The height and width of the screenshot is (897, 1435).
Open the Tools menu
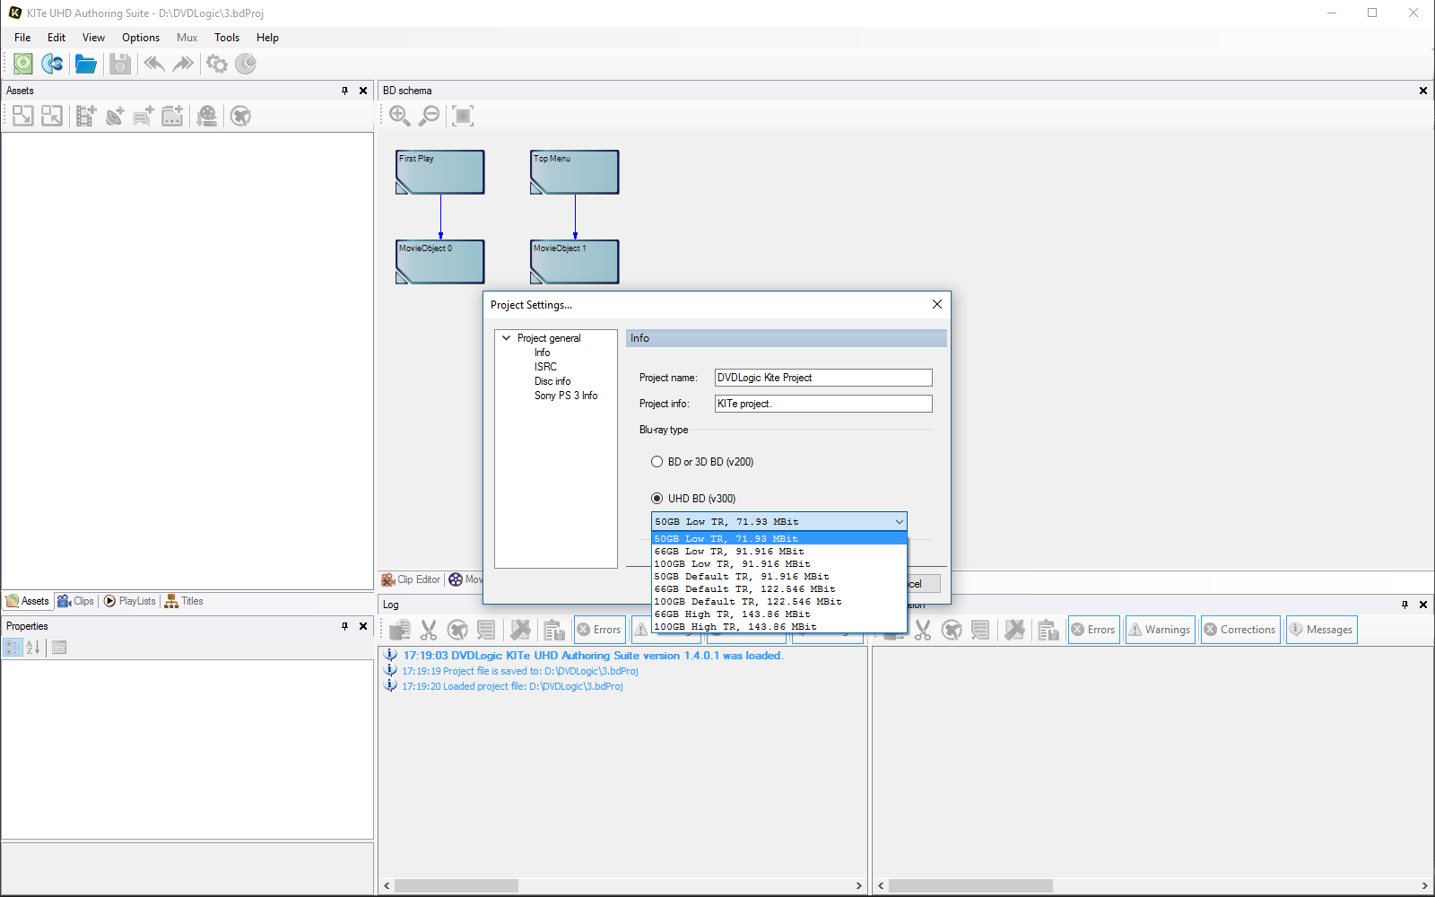(226, 38)
